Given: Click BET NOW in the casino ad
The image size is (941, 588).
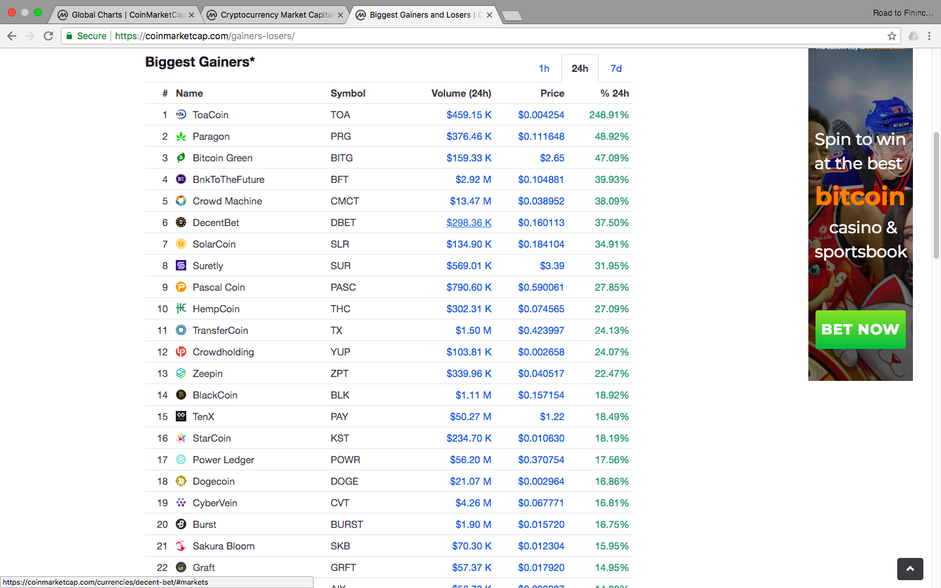Looking at the screenshot, I should 860,329.
